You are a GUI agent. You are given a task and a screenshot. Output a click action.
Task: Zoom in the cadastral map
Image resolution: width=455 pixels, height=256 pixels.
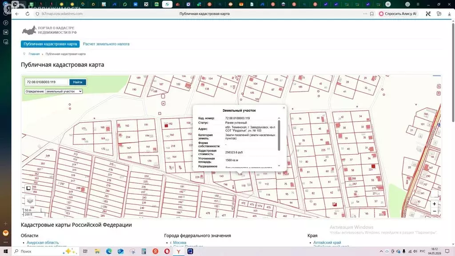434,204
